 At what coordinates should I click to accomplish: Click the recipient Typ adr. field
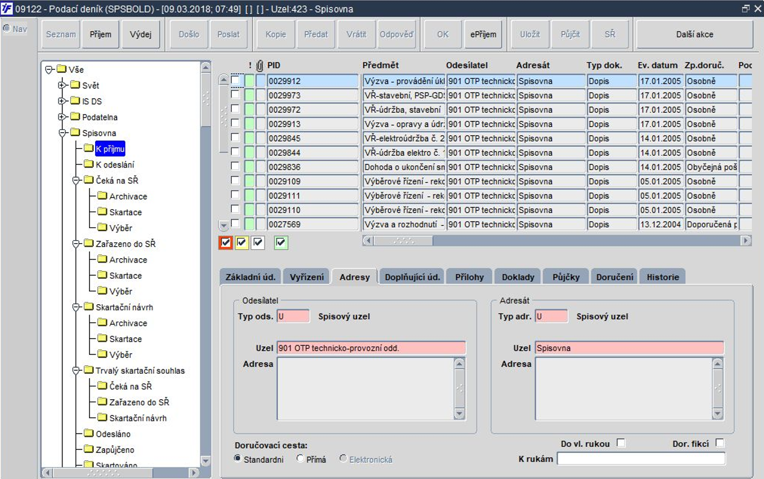pyautogui.click(x=552, y=316)
